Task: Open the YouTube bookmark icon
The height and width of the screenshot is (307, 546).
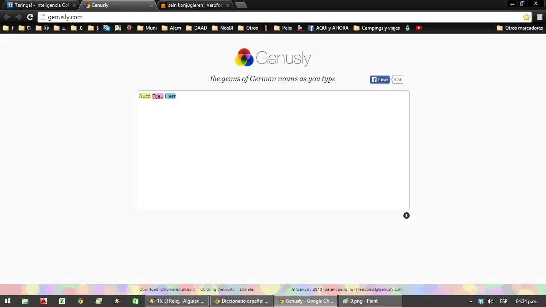Action: [x=419, y=28]
